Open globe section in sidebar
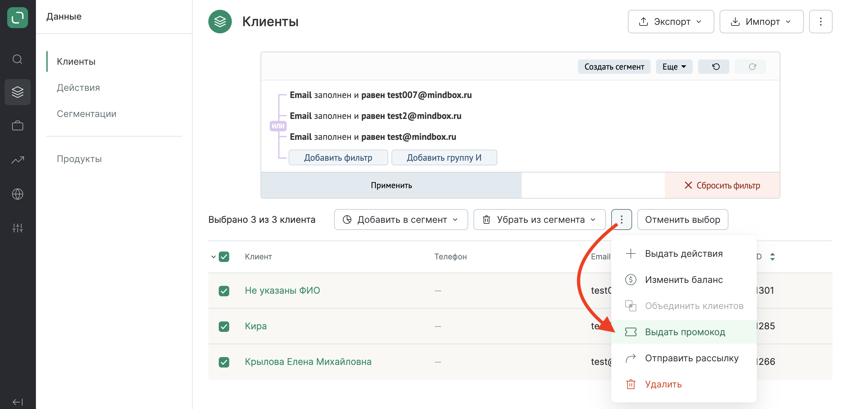The height and width of the screenshot is (409, 845). pos(17,194)
